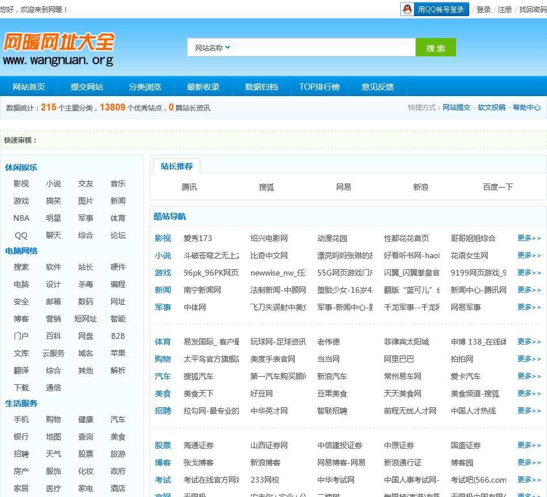Screen dimensions: 547x497
Task: Open the 阿里巴巴 link in the 购物 row
Action: click(x=398, y=359)
